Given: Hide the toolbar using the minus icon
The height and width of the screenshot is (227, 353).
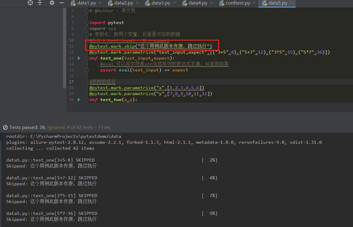Looking at the screenshot, I should tap(62, 3).
